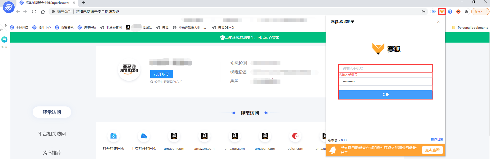Close the 紫鸟浏览器专业版 tab

pyautogui.click(x=74, y=3)
